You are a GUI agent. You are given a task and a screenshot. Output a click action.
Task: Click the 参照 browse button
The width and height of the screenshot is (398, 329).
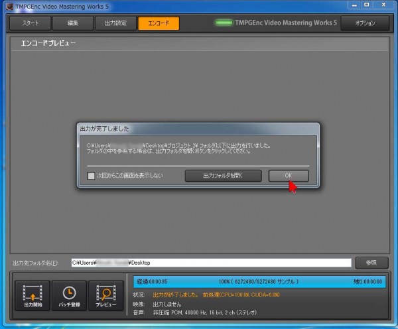pos(371,263)
